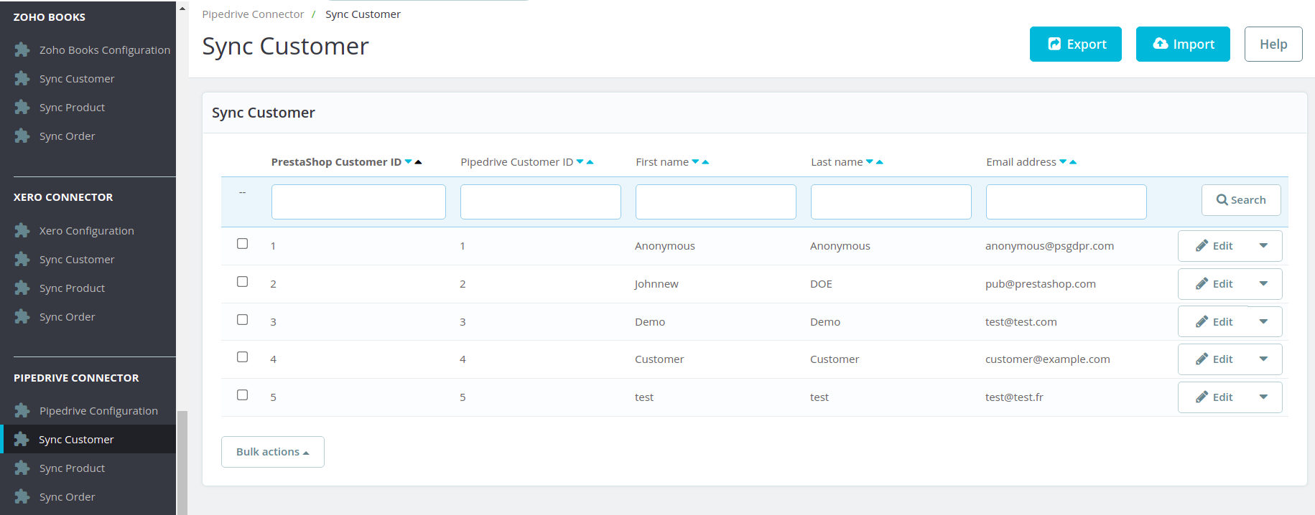This screenshot has width=1315, height=515.
Task: Click puzzle icon next to Zoho Sync Order
Action: coord(22,136)
